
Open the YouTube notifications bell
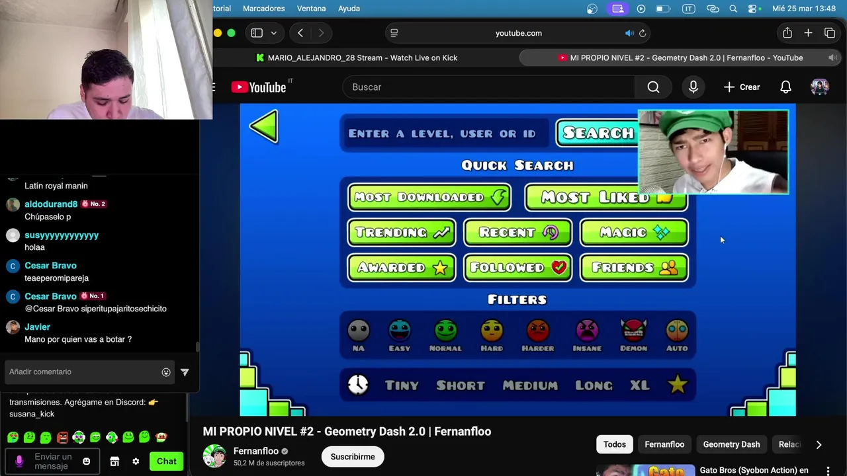[785, 87]
